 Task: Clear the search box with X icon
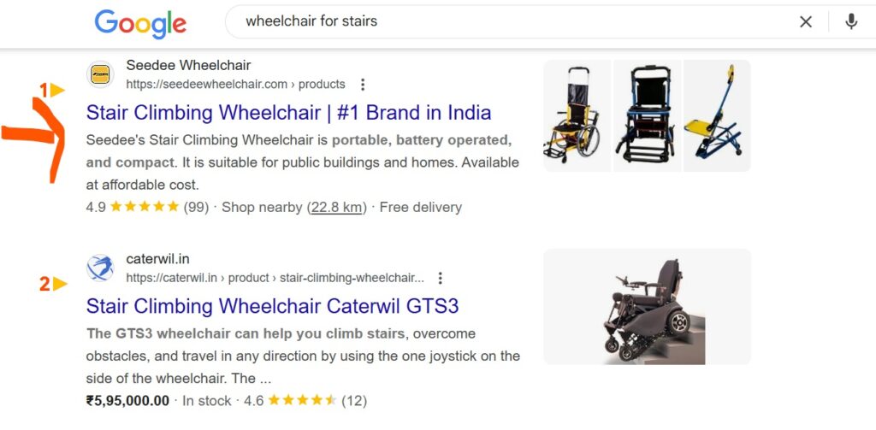(806, 21)
